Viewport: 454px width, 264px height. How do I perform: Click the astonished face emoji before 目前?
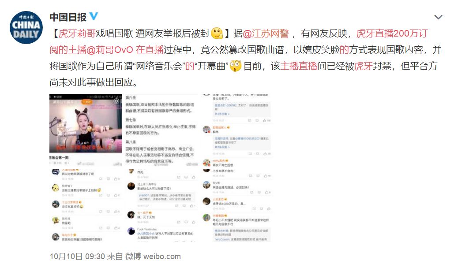click(x=236, y=66)
